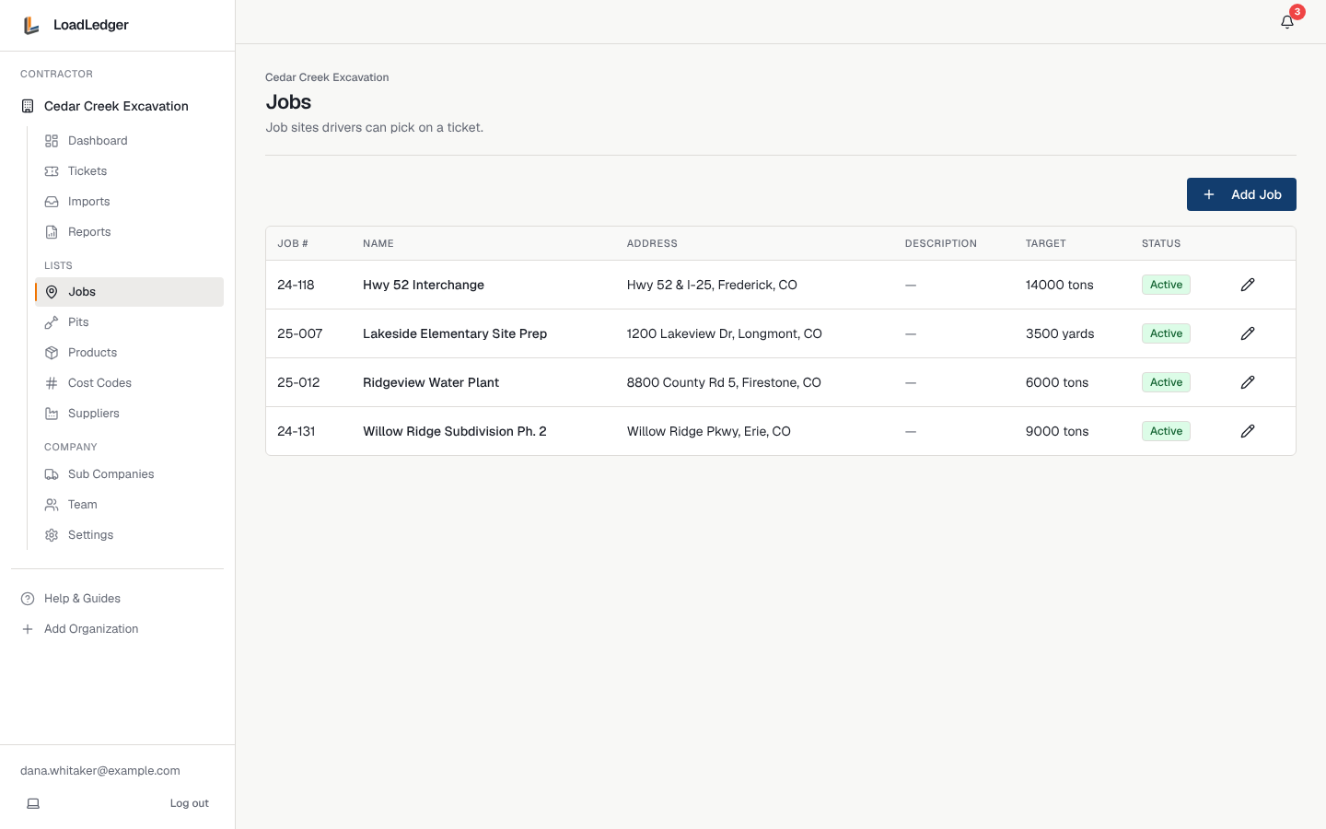Click the Pits shovel icon
Screen dimensions: 1326x829
(52, 322)
